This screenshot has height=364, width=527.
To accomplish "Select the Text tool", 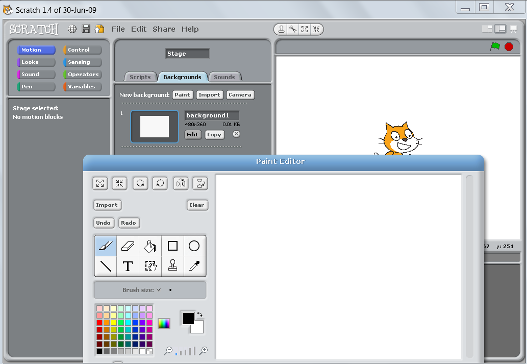I will tap(128, 266).
